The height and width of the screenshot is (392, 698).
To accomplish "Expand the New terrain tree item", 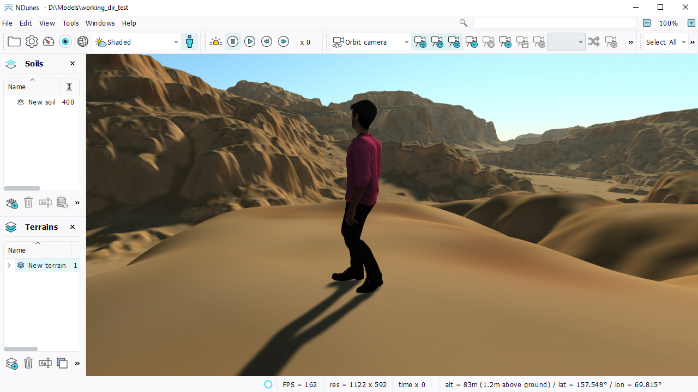I will pyautogui.click(x=9, y=266).
